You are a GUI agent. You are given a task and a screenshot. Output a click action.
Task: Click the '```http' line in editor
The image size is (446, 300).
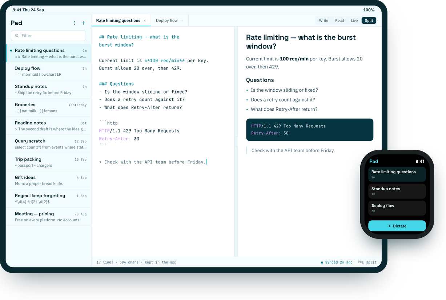pos(108,123)
